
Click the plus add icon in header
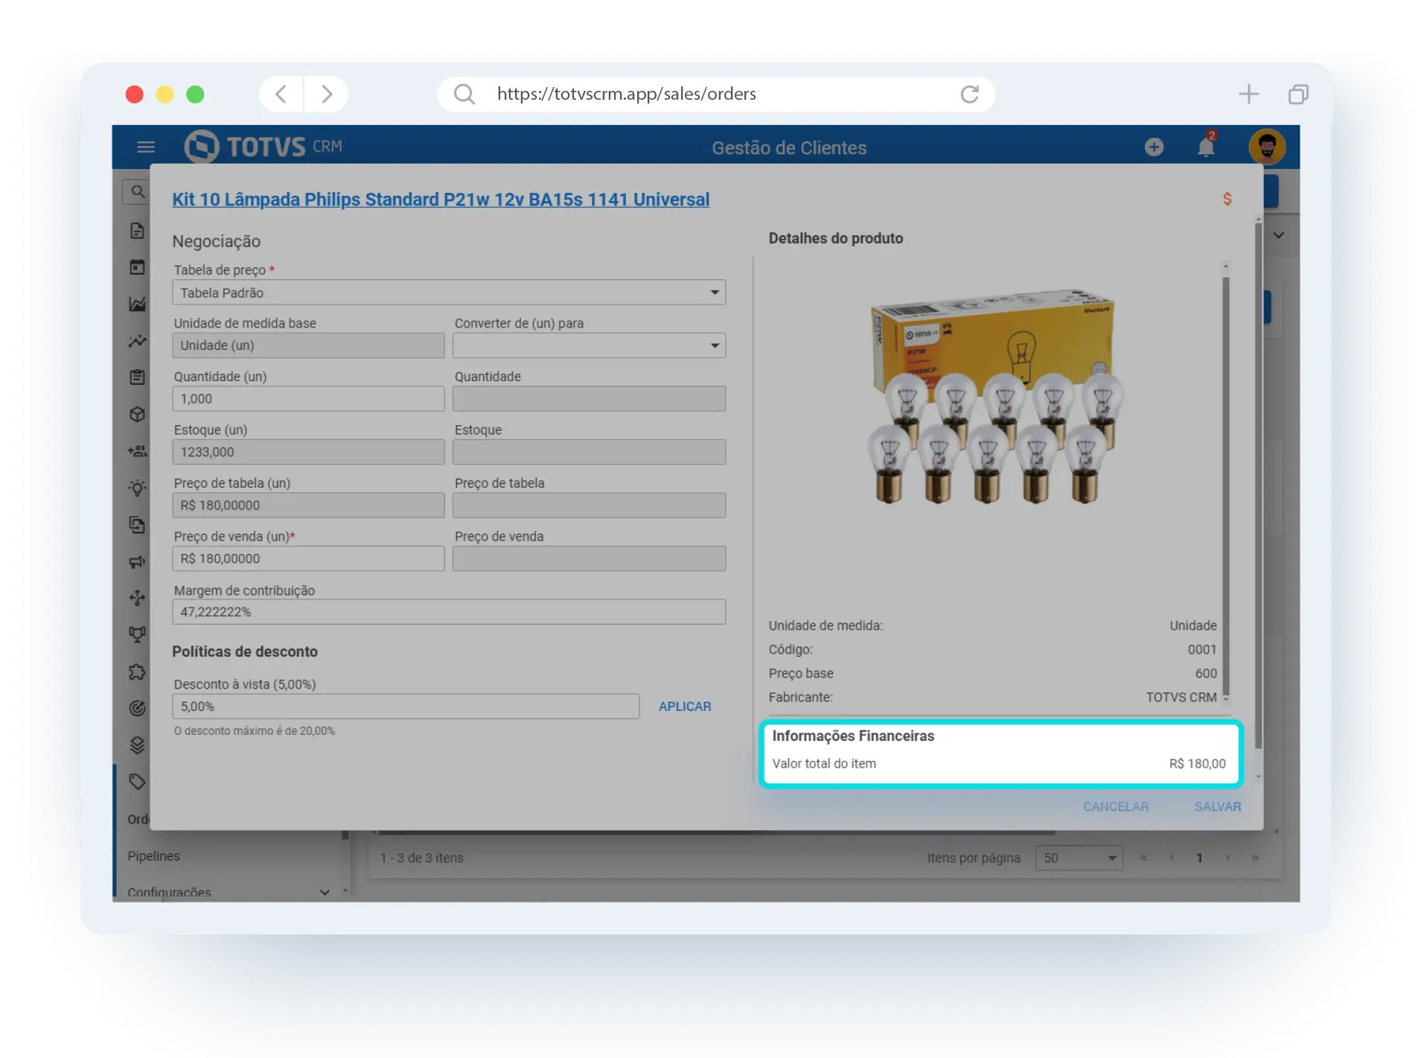[1153, 147]
